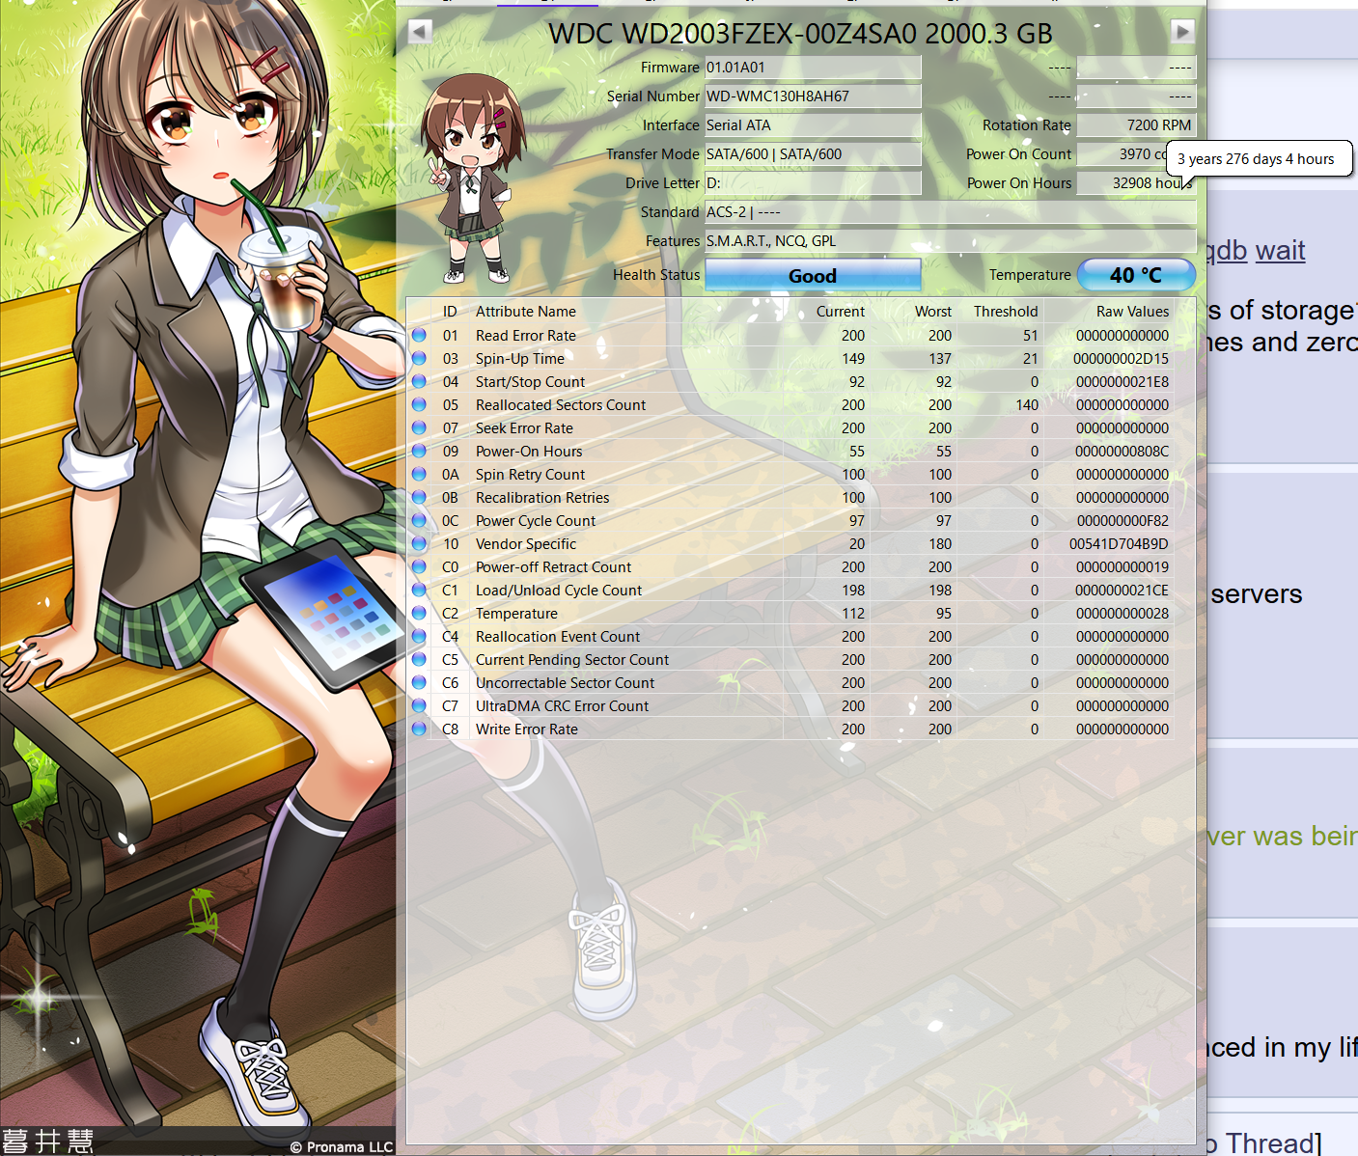
Task: Click the small chibi Shizuku character
Action: (471, 179)
